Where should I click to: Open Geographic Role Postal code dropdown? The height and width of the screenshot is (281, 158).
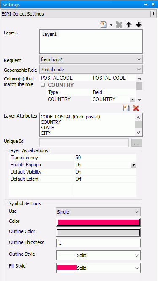(x=91, y=70)
